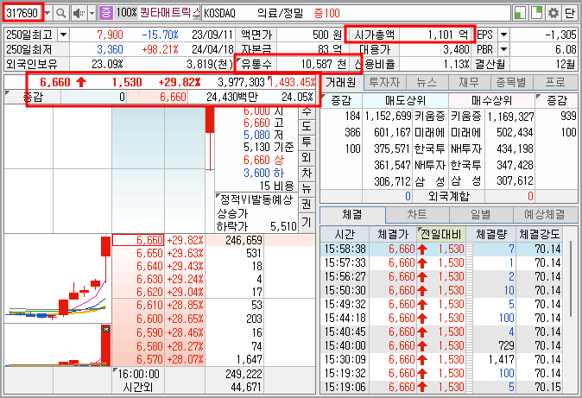
Task: Click the 유통수 label
Action: click(256, 64)
